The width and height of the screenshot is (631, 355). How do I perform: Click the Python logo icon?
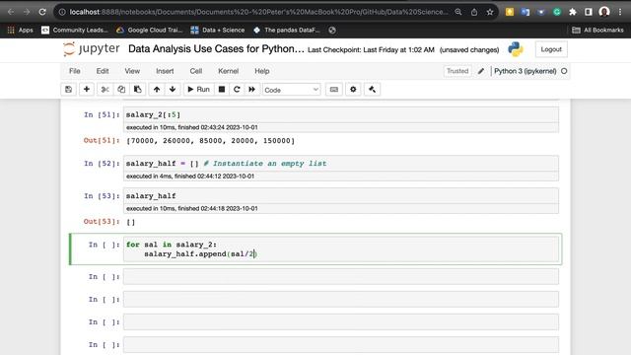click(515, 49)
